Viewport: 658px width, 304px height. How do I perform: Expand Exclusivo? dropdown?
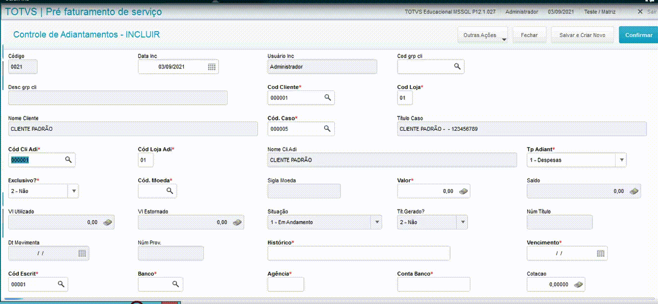point(74,191)
